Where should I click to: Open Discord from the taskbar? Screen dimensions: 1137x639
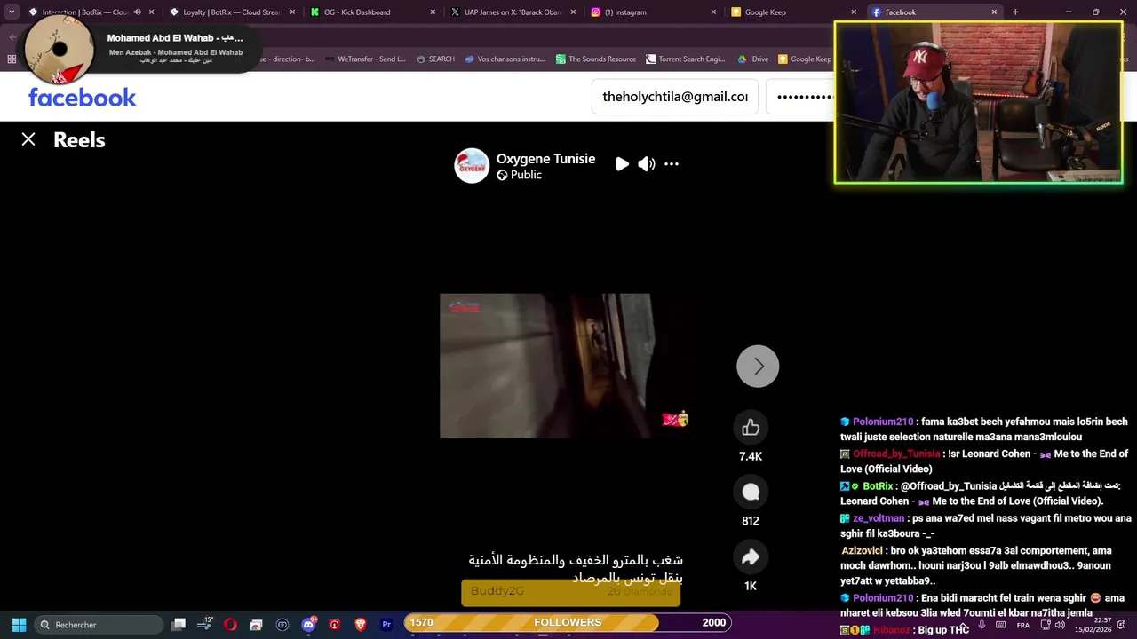coord(308,625)
